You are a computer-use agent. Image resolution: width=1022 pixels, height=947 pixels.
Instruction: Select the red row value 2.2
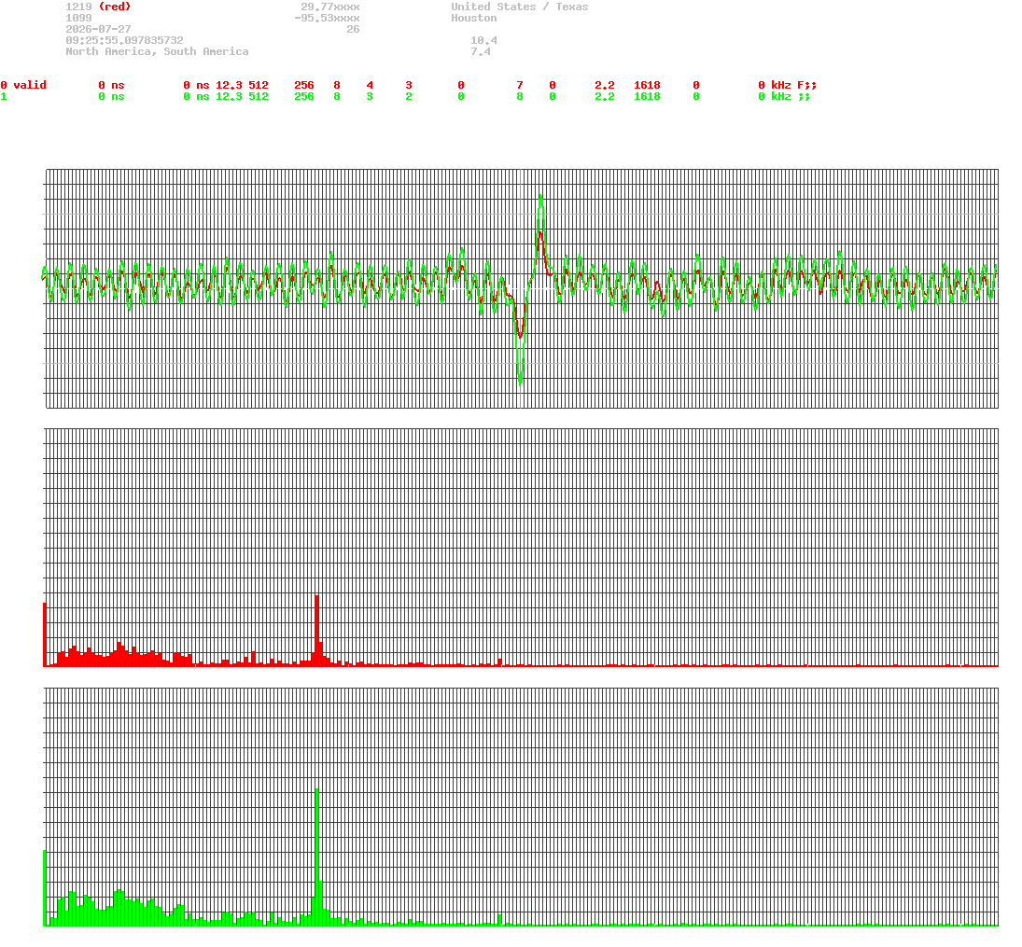point(604,86)
